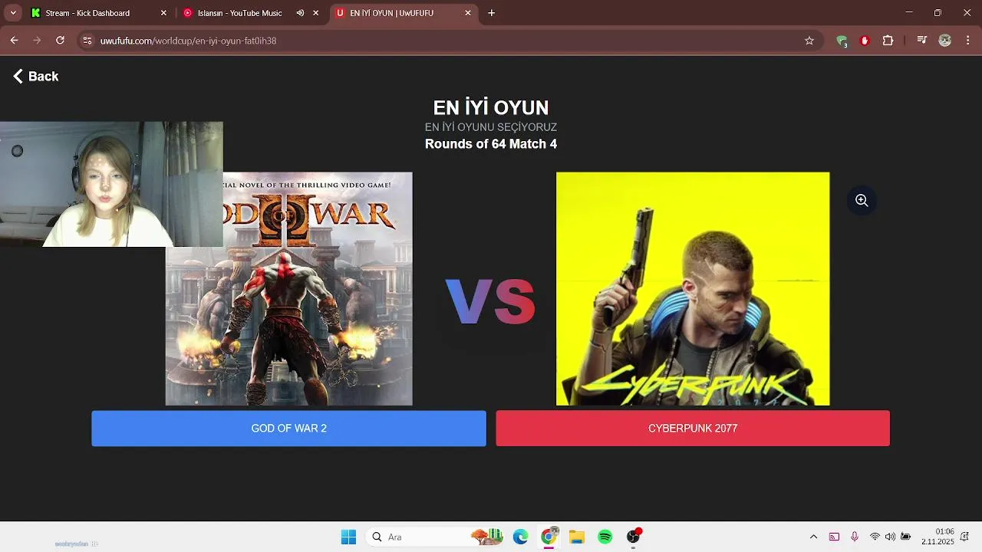Screen dimensions: 982x552
Task: Open the Chrome profile avatar
Action: (x=945, y=41)
